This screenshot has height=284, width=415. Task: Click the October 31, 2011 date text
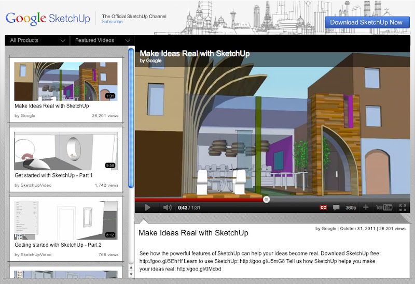(x=357, y=229)
